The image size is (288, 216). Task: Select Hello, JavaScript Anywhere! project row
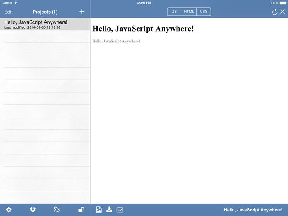pyautogui.click(x=45, y=24)
